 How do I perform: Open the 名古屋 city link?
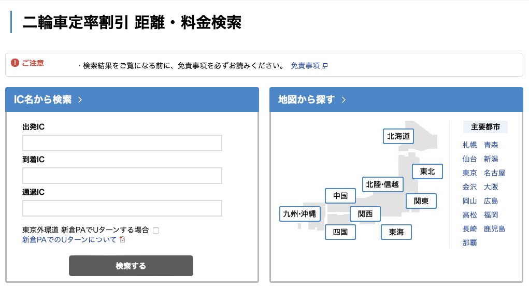494,173
